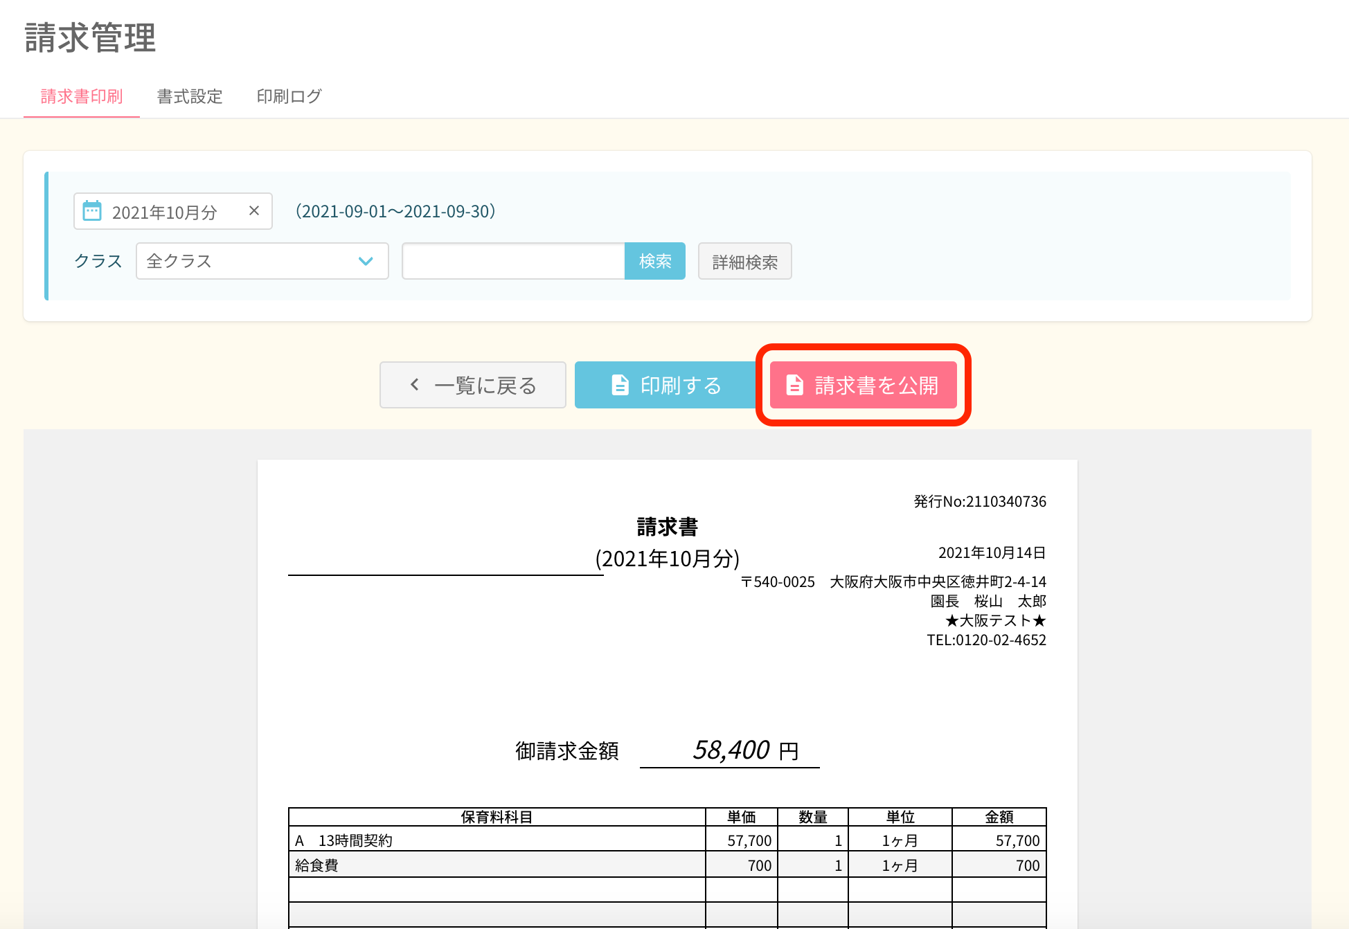Click the chevron arrow of class selector
This screenshot has width=1349, height=929.
[366, 261]
